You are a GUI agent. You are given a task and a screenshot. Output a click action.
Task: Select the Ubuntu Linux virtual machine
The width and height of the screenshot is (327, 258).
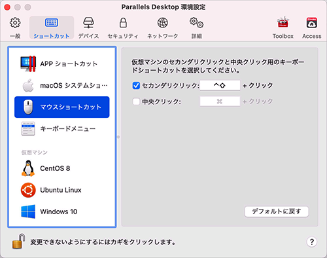[62, 190]
